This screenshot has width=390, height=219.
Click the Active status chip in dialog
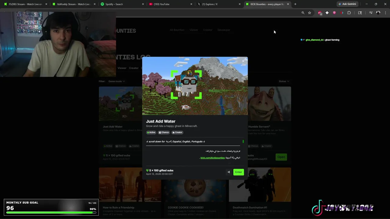pos(151,132)
